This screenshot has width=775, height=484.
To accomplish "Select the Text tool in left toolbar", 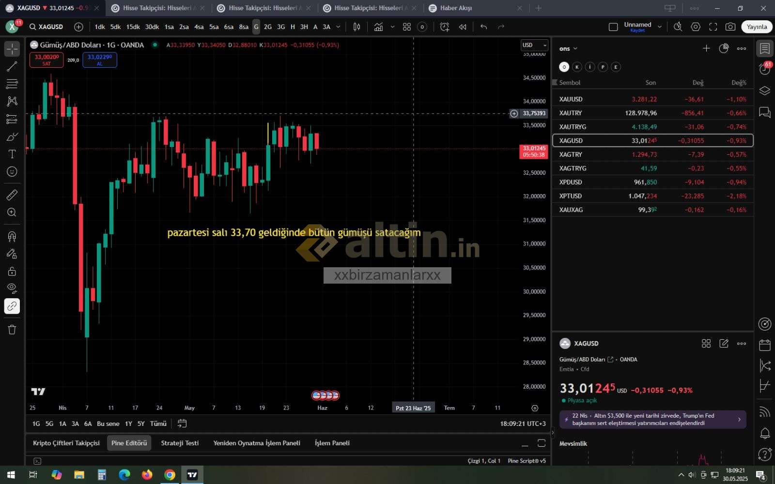I will 12,154.
